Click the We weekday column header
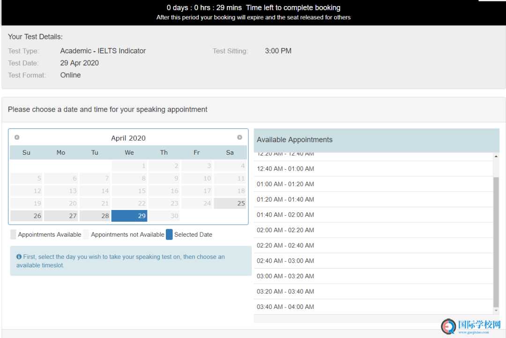The image size is (506, 338). [x=129, y=152]
